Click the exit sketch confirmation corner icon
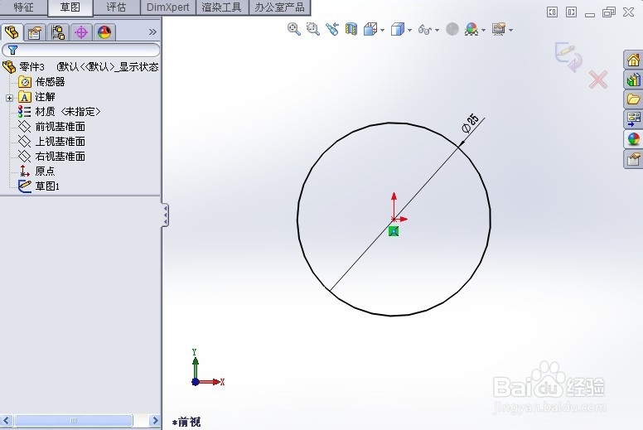Screen dimensions: 643x430 click(568, 56)
